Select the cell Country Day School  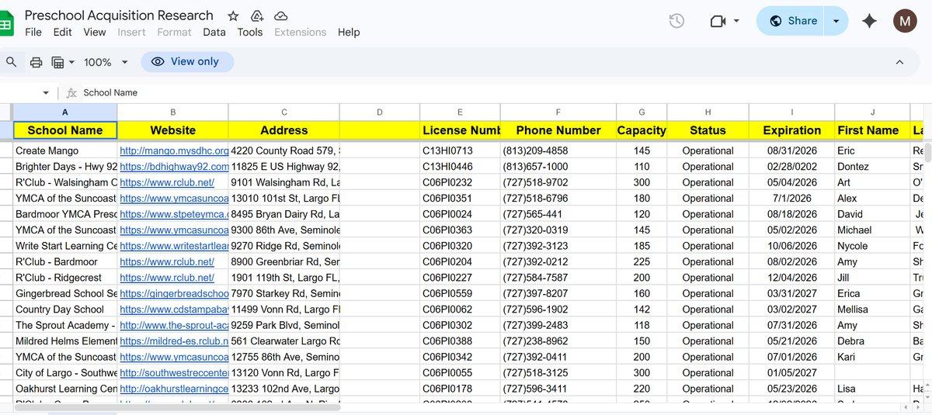[x=65, y=310]
